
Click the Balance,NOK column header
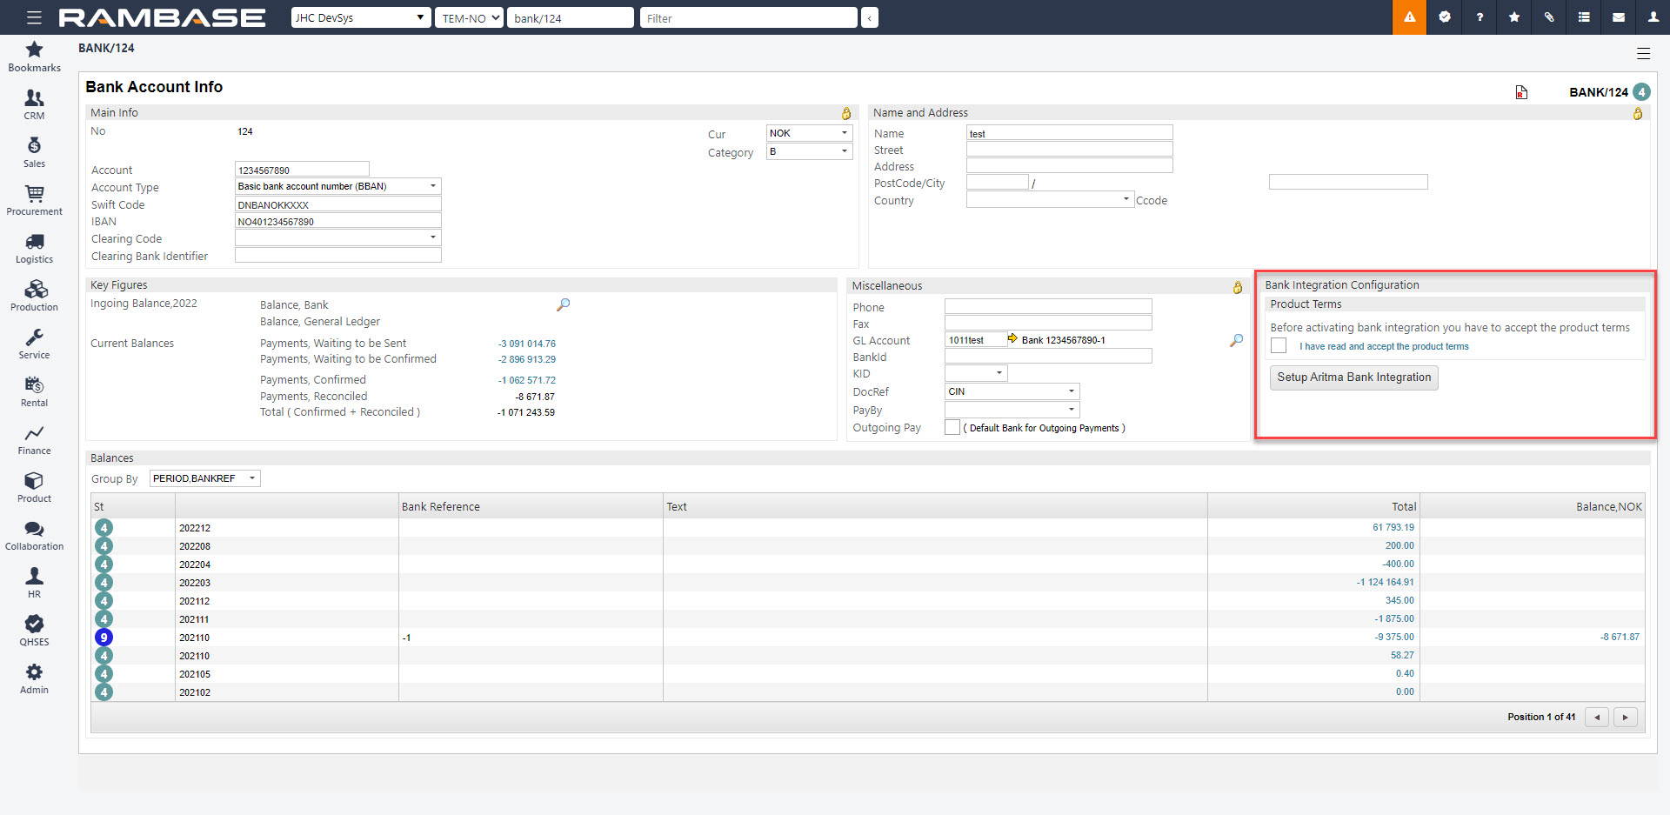pos(1609,506)
